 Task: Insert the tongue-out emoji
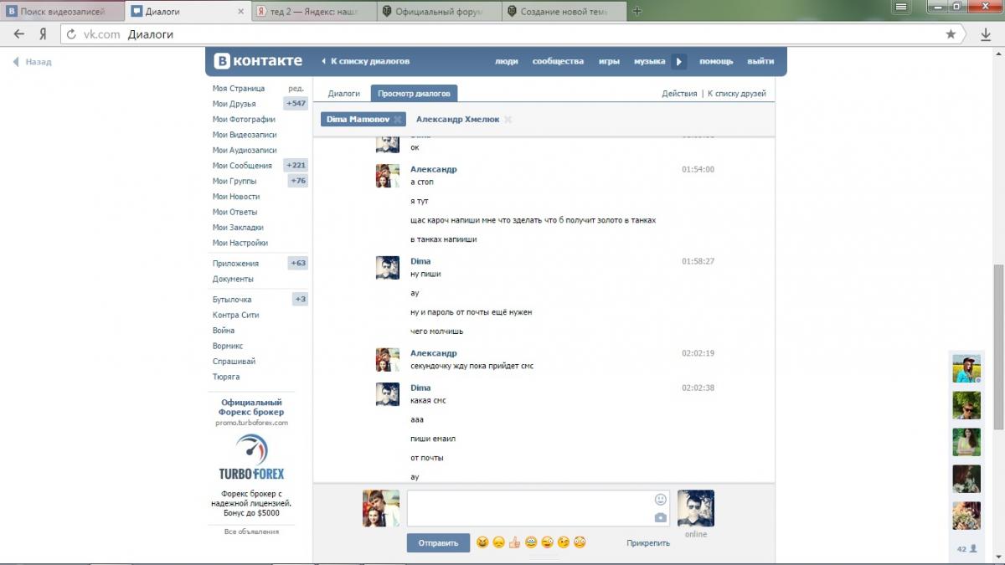(x=547, y=542)
